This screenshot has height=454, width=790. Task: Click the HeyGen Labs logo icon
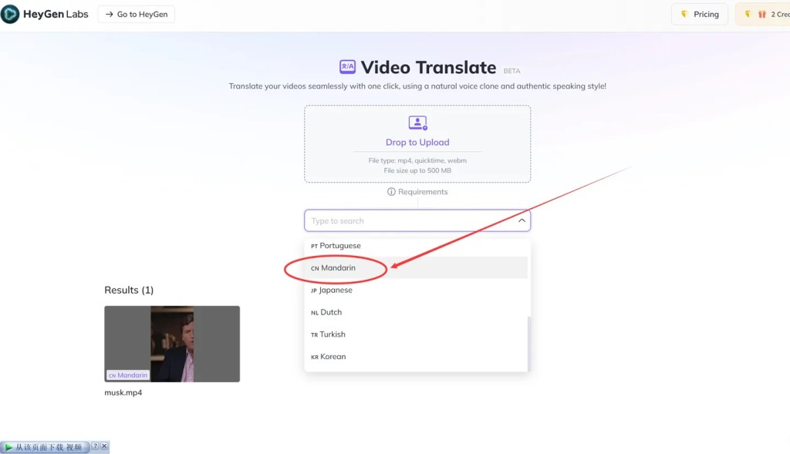coord(10,14)
